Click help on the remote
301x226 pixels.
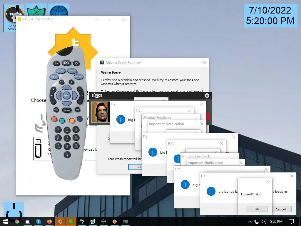pyautogui.click(x=78, y=110)
